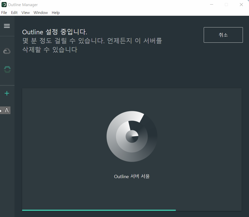This screenshot has height=217, width=249.
Task: Open the Window menu
Action: click(x=41, y=13)
